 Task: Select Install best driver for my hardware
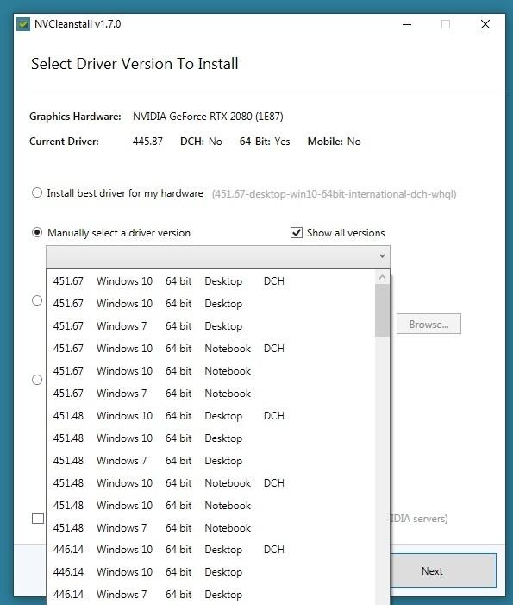point(37,192)
